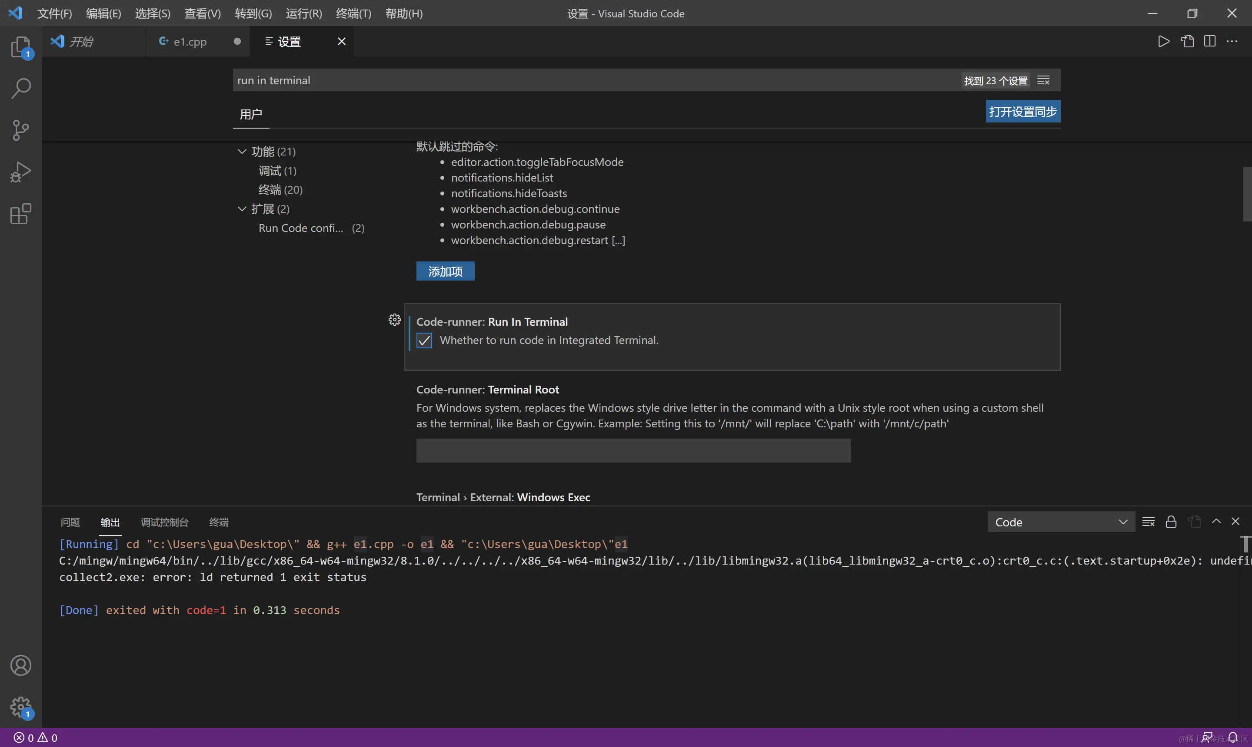The width and height of the screenshot is (1252, 747).
Task: Click the 打开设置同步 button
Action: point(1022,111)
